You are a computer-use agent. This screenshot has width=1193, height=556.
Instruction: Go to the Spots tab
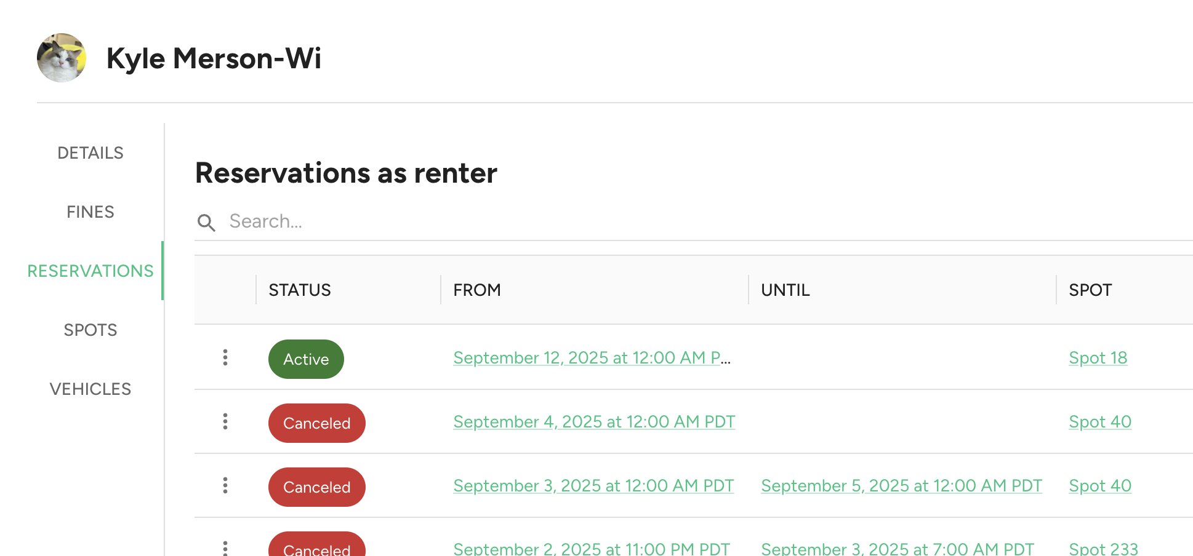point(90,330)
